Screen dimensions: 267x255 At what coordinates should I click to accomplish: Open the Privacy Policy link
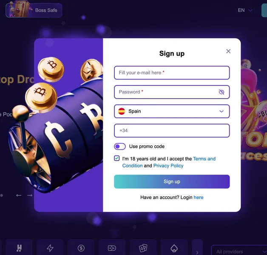point(168,166)
